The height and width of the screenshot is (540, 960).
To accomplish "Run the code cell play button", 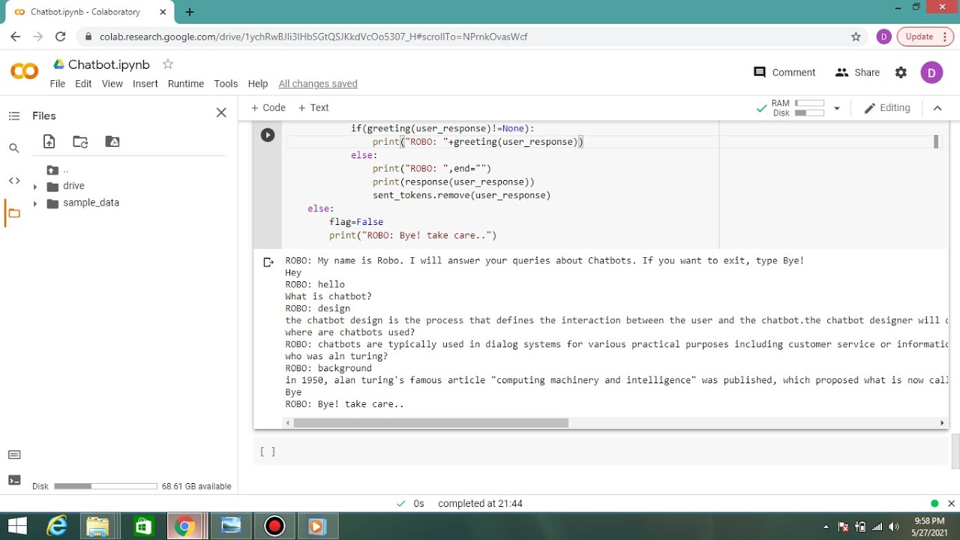I will click(x=268, y=135).
